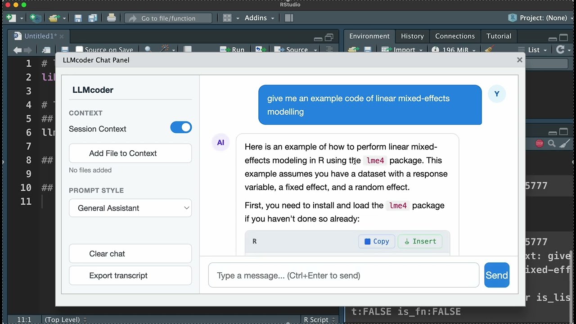Close the LLMcoder Chat Panel
Viewport: 576px width, 324px height.
pyautogui.click(x=520, y=60)
